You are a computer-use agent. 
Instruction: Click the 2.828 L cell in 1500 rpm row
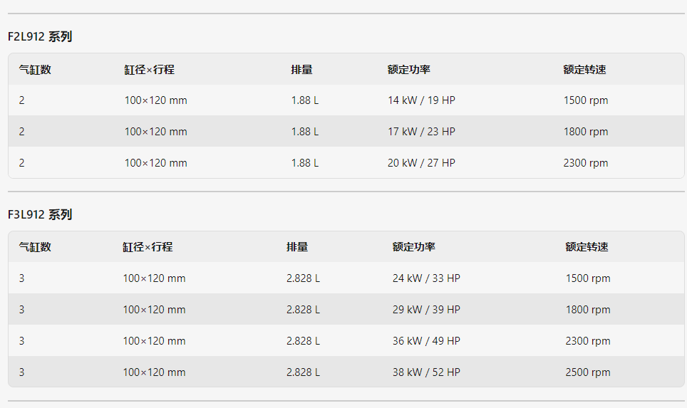(x=303, y=278)
